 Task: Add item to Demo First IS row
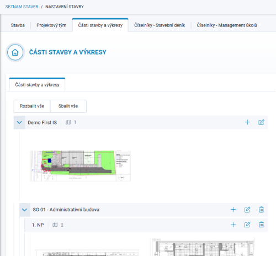click(x=247, y=122)
